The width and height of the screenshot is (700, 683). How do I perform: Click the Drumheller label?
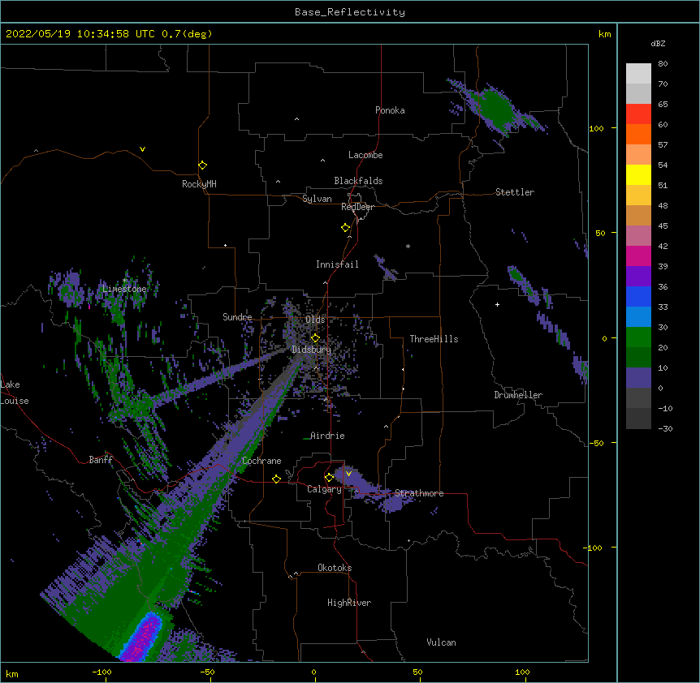pos(518,395)
